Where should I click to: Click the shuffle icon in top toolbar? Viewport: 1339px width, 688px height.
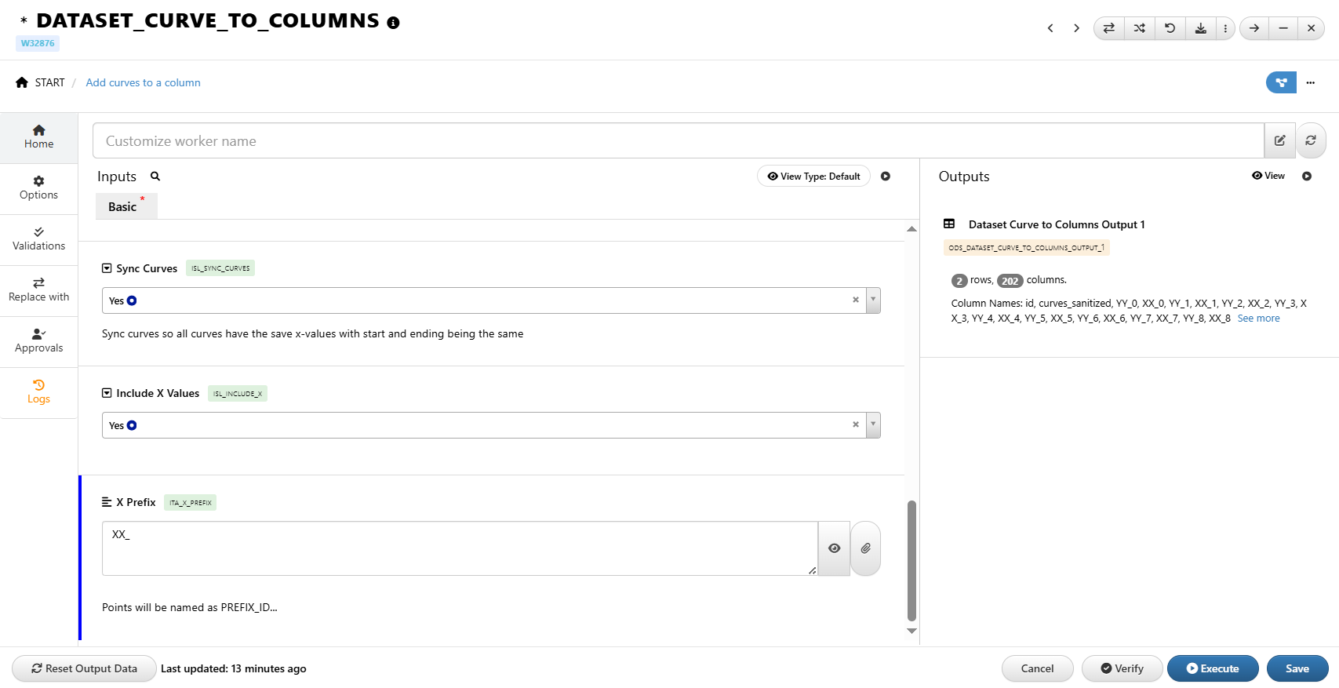pyautogui.click(x=1139, y=28)
